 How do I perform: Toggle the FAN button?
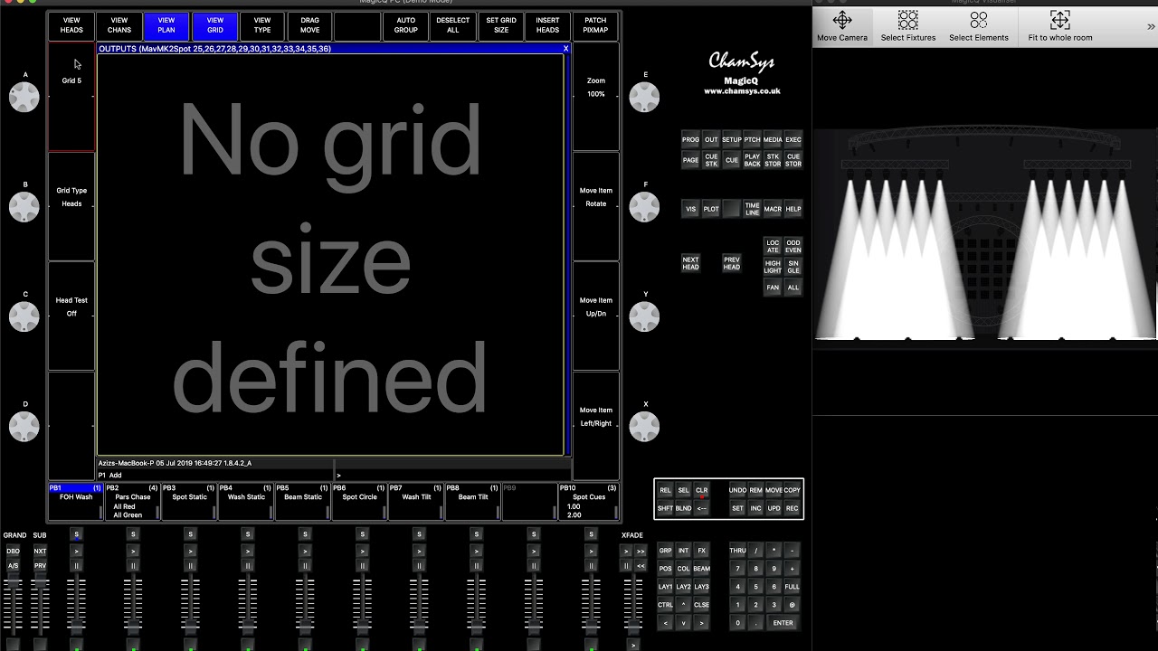pos(773,288)
